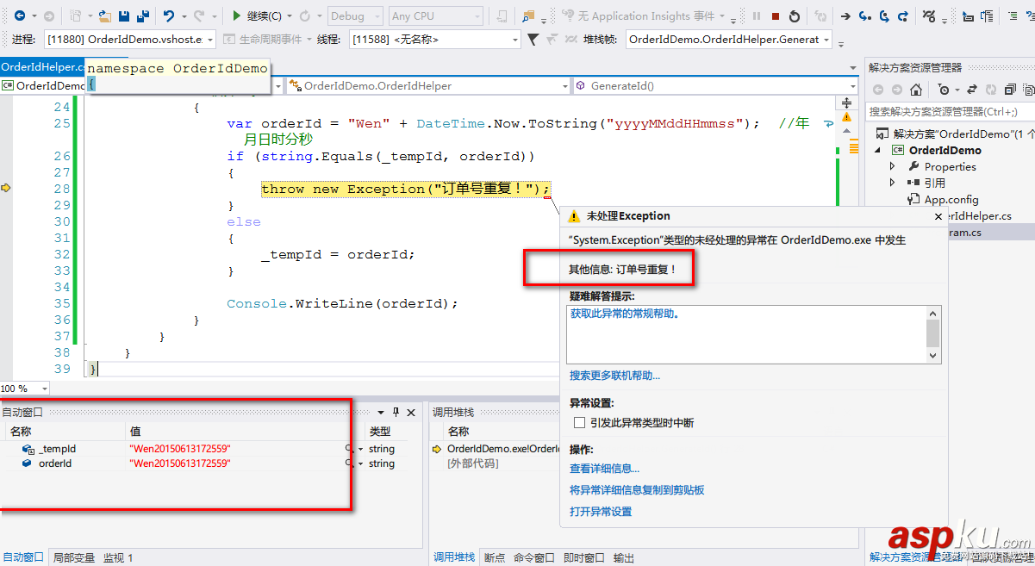1035x566 pixels.
Task: Click the red stop debugging icon
Action: tap(775, 15)
